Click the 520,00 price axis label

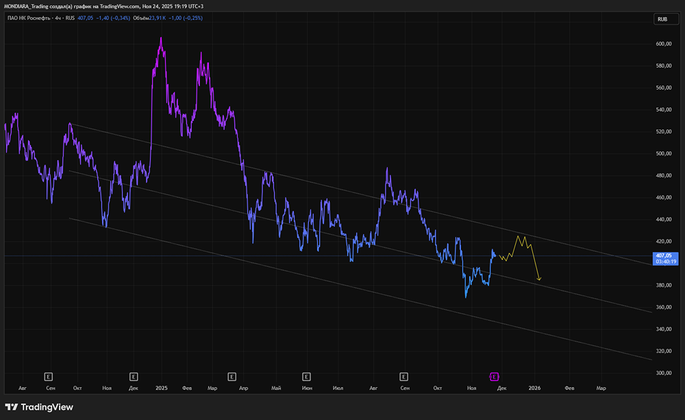[663, 132]
